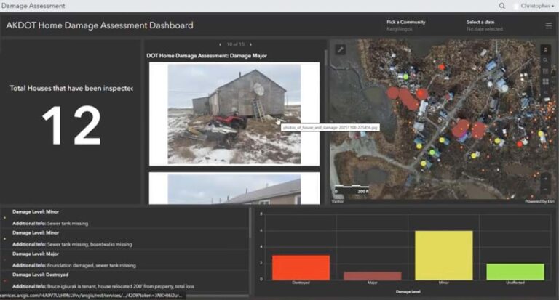
Task: Open the first house photo with the red ATV
Action: (x=234, y=114)
